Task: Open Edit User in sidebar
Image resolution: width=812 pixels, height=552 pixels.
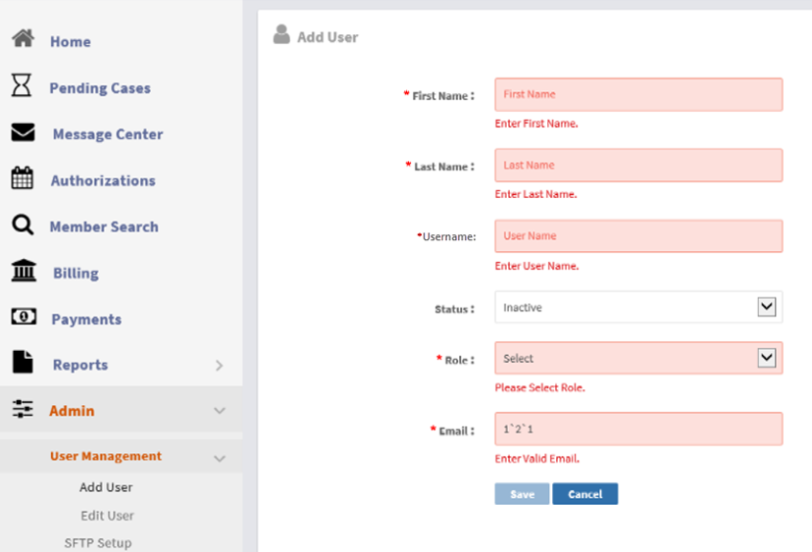Action: tap(107, 516)
